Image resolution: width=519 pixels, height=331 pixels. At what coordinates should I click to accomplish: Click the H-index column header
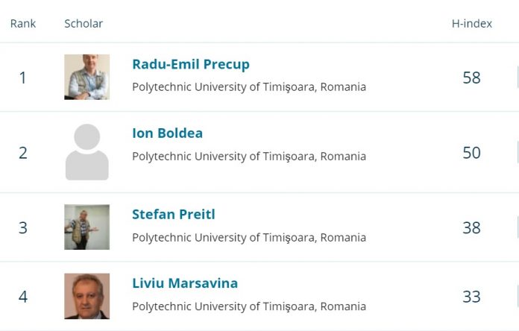(472, 23)
